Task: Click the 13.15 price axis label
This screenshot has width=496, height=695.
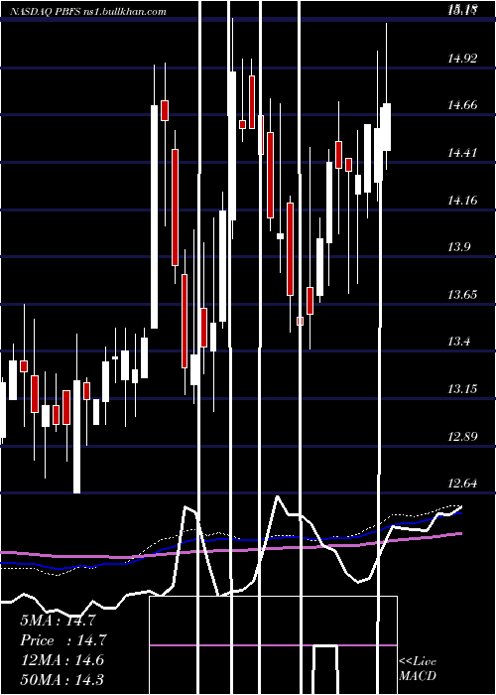Action: (x=462, y=389)
